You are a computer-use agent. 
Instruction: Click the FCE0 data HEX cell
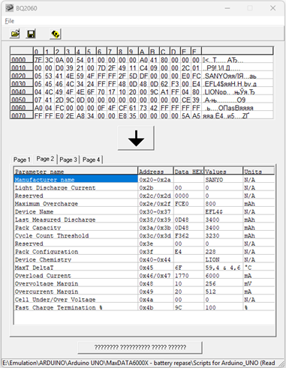[x=188, y=204]
